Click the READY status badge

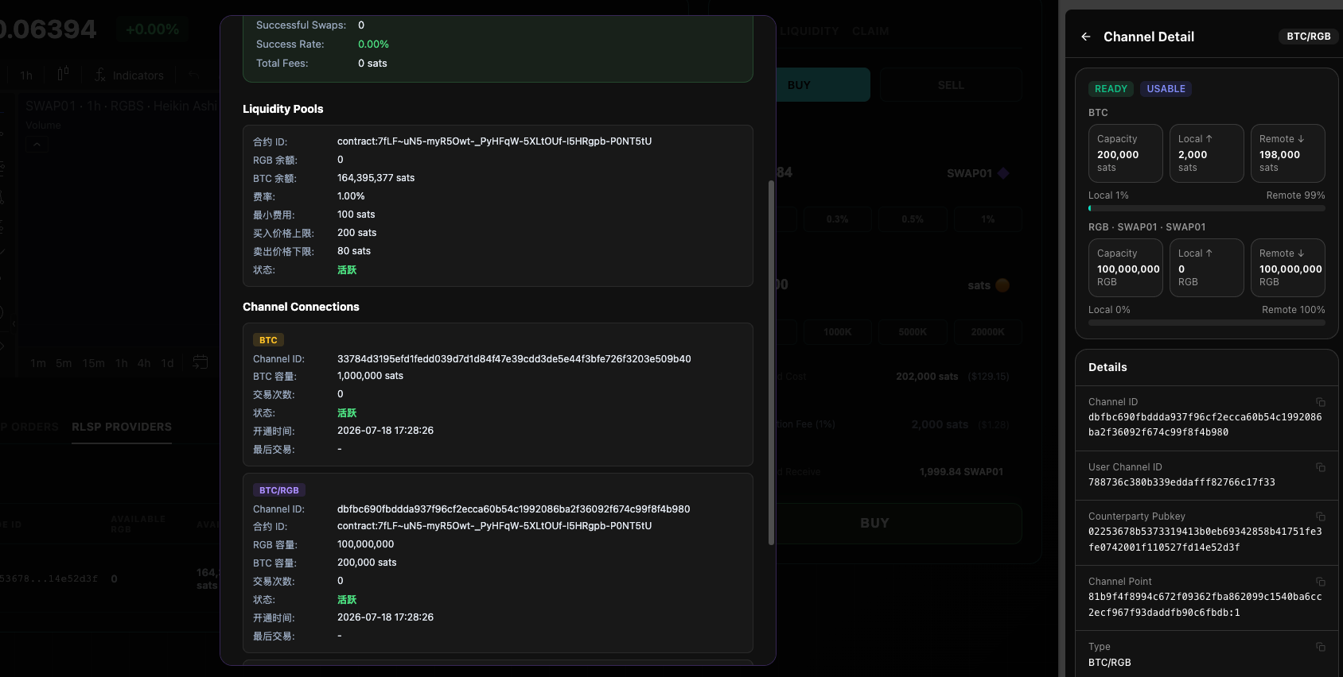[1111, 89]
